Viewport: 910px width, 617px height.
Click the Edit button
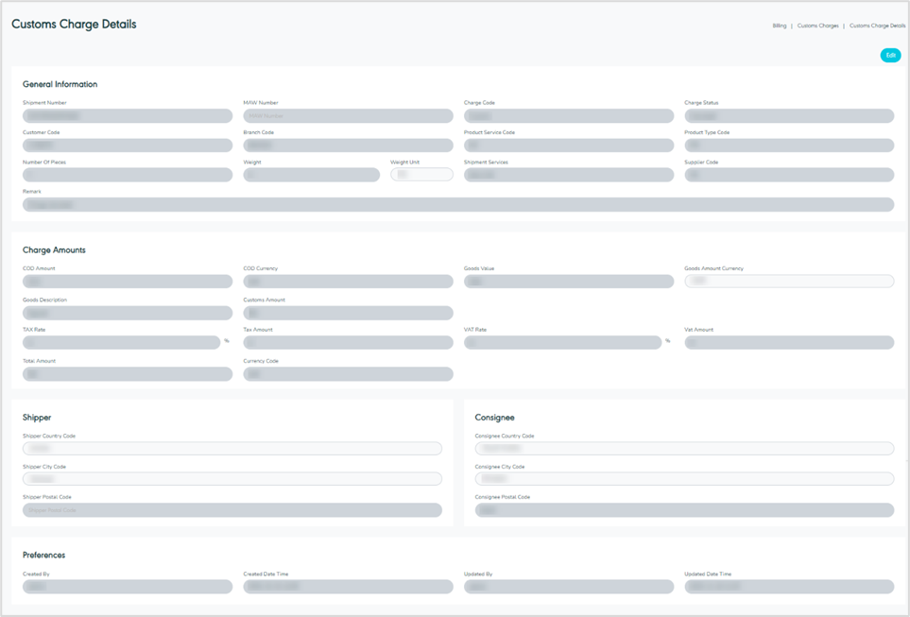click(890, 56)
